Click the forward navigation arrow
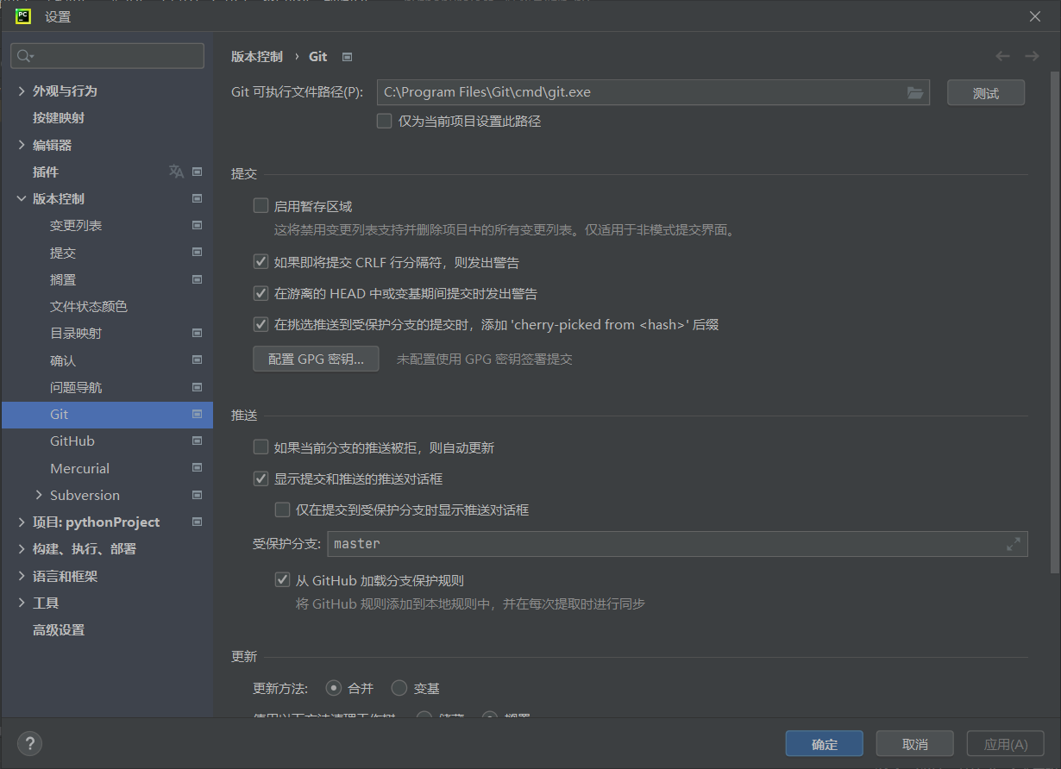This screenshot has height=769, width=1061. click(x=1032, y=56)
